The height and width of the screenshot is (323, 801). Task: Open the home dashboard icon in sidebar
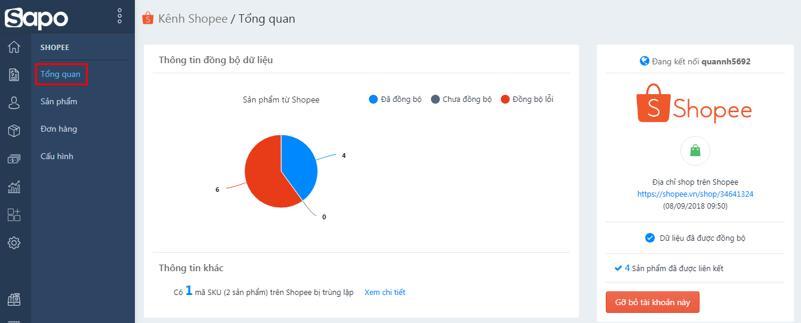[14, 47]
